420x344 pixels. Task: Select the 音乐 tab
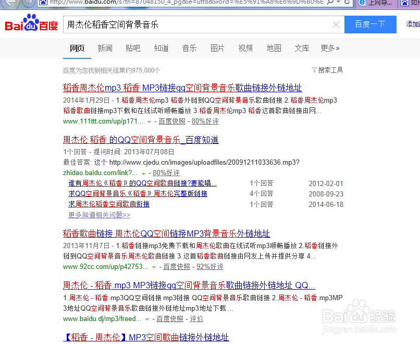(189, 48)
